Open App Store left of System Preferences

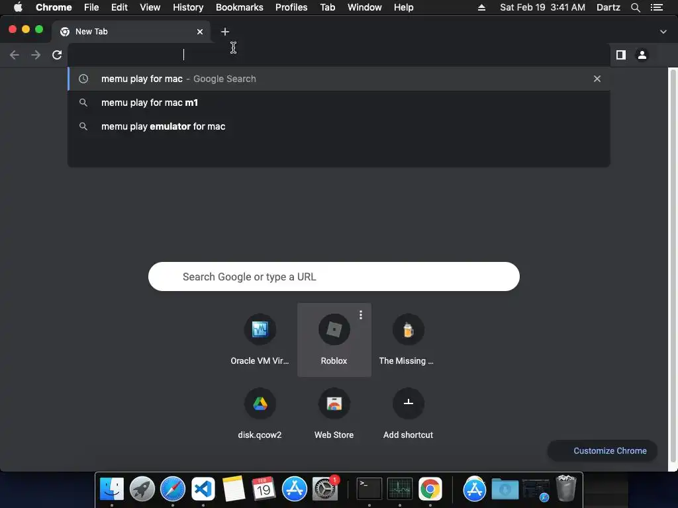[295, 489]
